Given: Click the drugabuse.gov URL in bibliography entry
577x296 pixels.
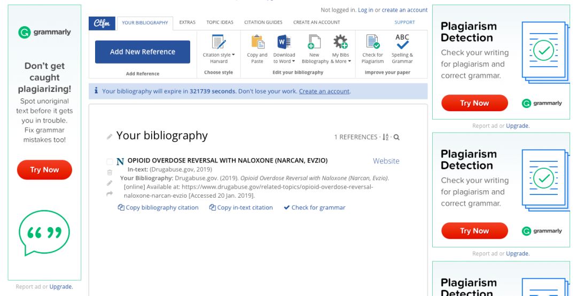Looking at the screenshot, I should click(248, 191).
